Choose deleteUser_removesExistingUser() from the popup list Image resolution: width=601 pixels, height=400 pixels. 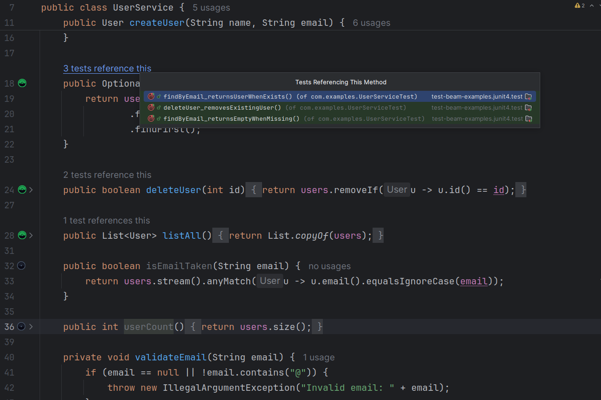(222, 108)
